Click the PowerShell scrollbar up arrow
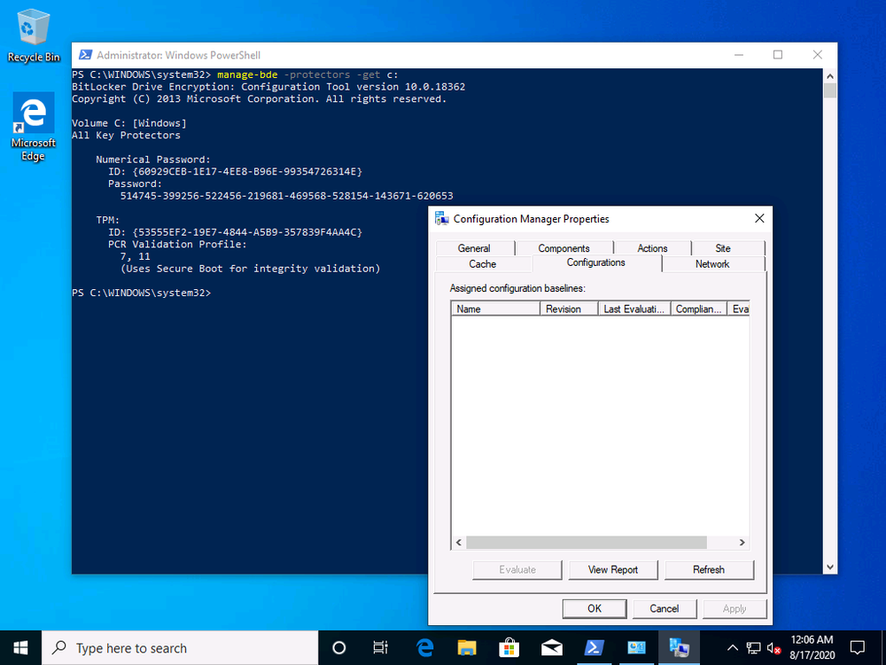The height and width of the screenshot is (665, 886). [830, 75]
